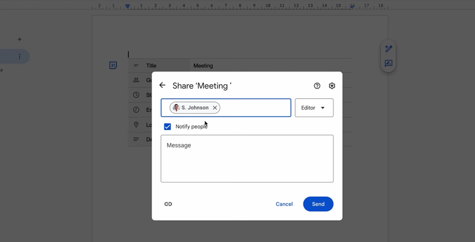Open sharing settings gear icon
This screenshot has width=475, height=242.
(332, 86)
